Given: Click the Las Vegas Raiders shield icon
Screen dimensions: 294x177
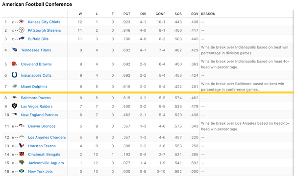Looking at the screenshot, I should point(14,106).
